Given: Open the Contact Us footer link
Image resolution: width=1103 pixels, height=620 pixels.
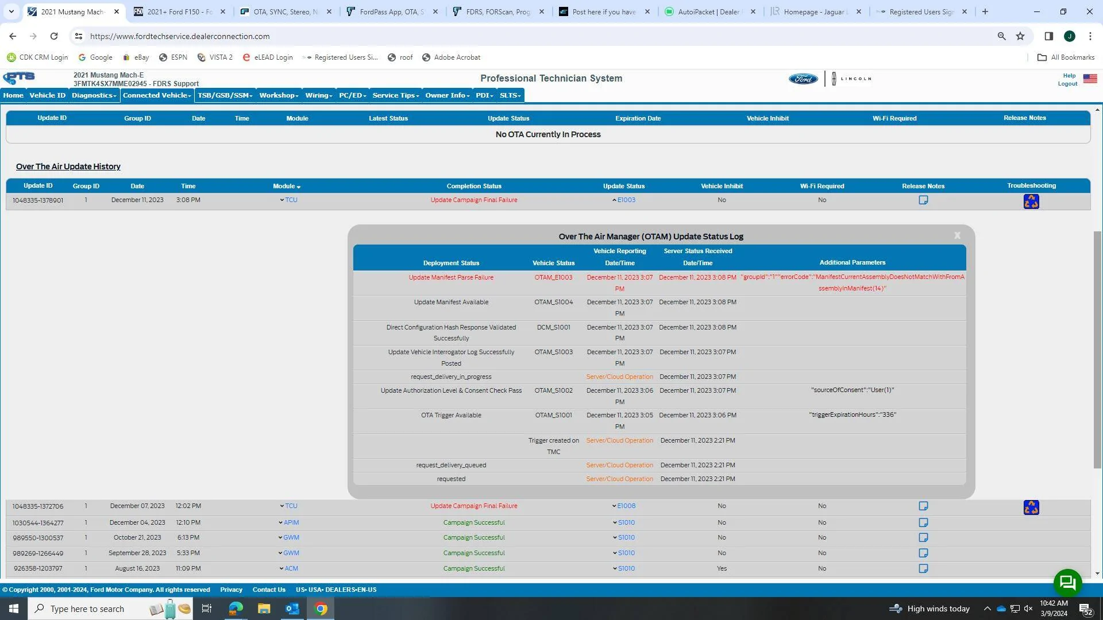Looking at the screenshot, I should pyautogui.click(x=269, y=590).
